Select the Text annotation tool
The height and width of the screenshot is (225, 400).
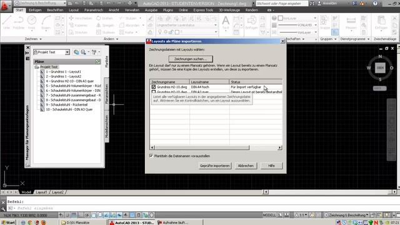(226, 22)
